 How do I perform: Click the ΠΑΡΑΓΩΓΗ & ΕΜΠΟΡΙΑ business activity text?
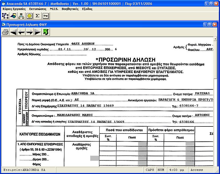tap(186, 100)
